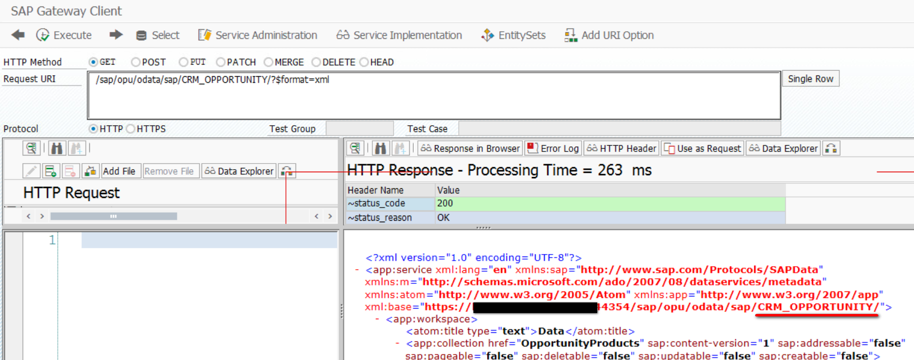Click the OpportunityProducts href value

tap(580, 343)
